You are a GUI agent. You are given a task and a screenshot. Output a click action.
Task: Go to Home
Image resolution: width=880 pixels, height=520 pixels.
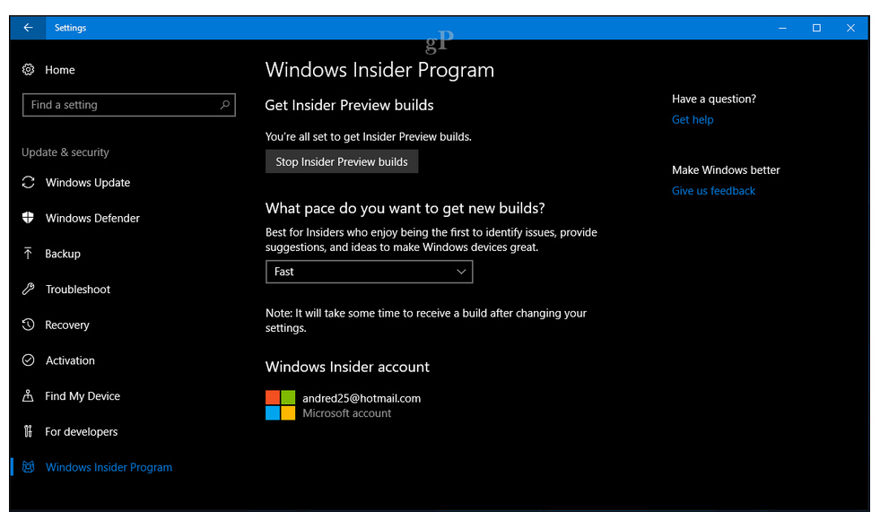(60, 70)
